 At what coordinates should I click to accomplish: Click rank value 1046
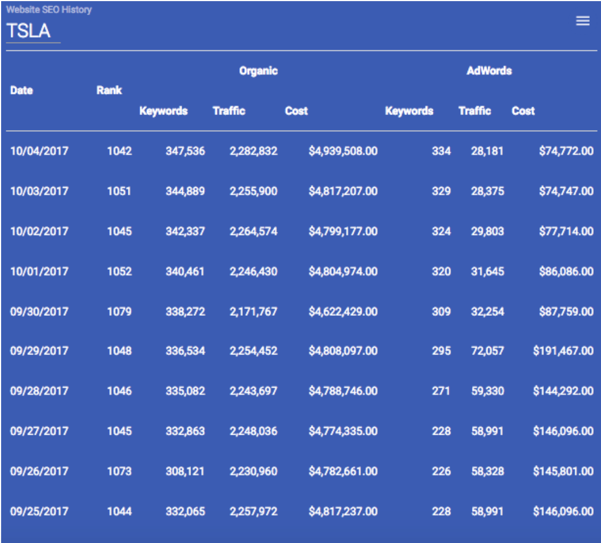tap(119, 391)
